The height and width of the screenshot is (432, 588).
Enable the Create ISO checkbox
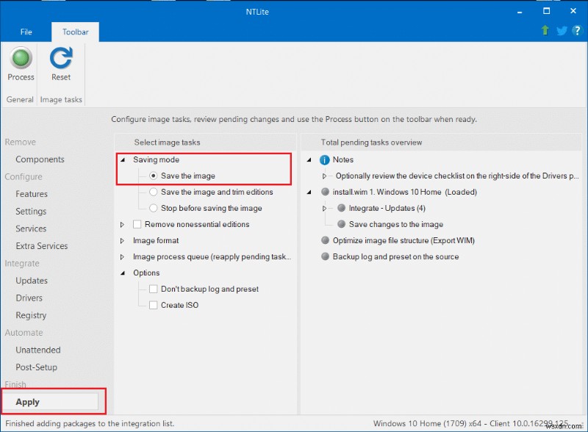154,305
